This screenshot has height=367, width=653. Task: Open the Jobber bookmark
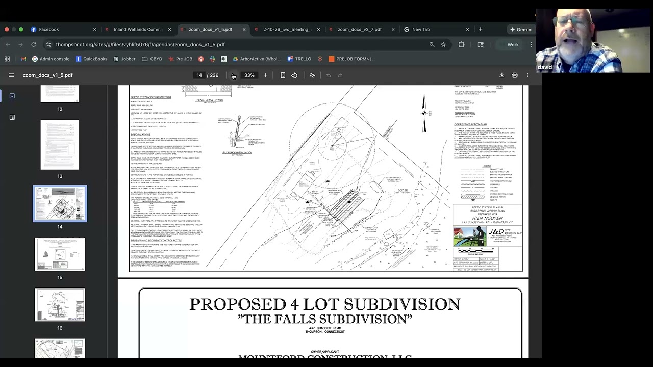tap(124, 59)
